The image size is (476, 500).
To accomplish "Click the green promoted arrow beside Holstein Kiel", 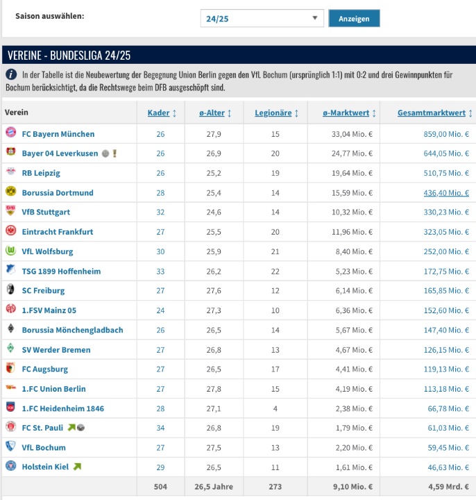I will (77, 467).
